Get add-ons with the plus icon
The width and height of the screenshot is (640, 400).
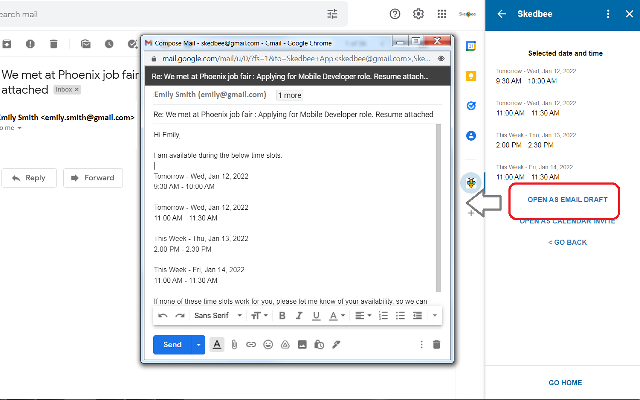(471, 213)
